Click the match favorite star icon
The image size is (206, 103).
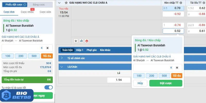coord(76,41)
